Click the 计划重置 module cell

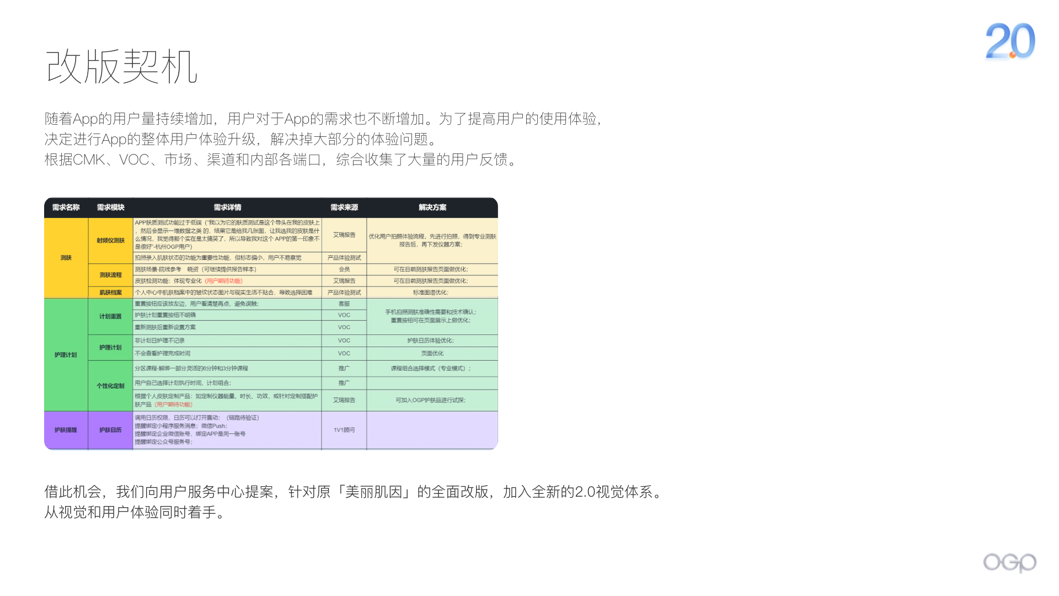click(x=110, y=316)
